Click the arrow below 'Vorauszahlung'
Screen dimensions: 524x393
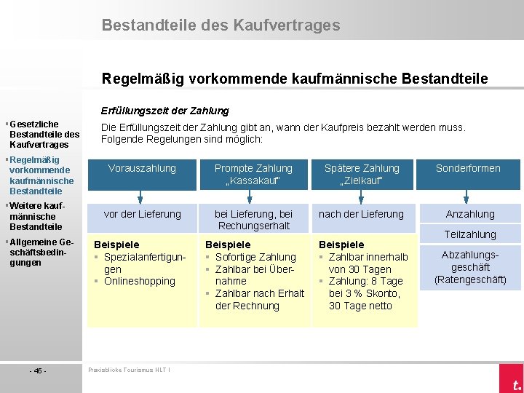click(140, 197)
